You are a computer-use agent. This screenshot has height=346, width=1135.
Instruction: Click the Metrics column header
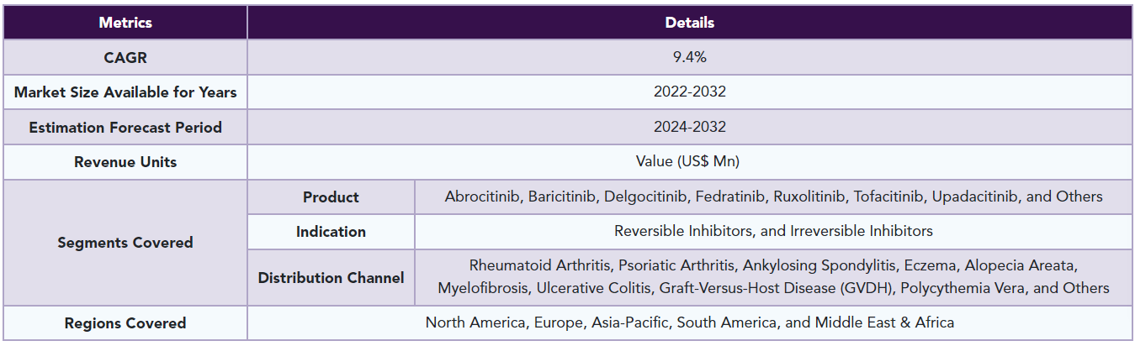click(125, 23)
